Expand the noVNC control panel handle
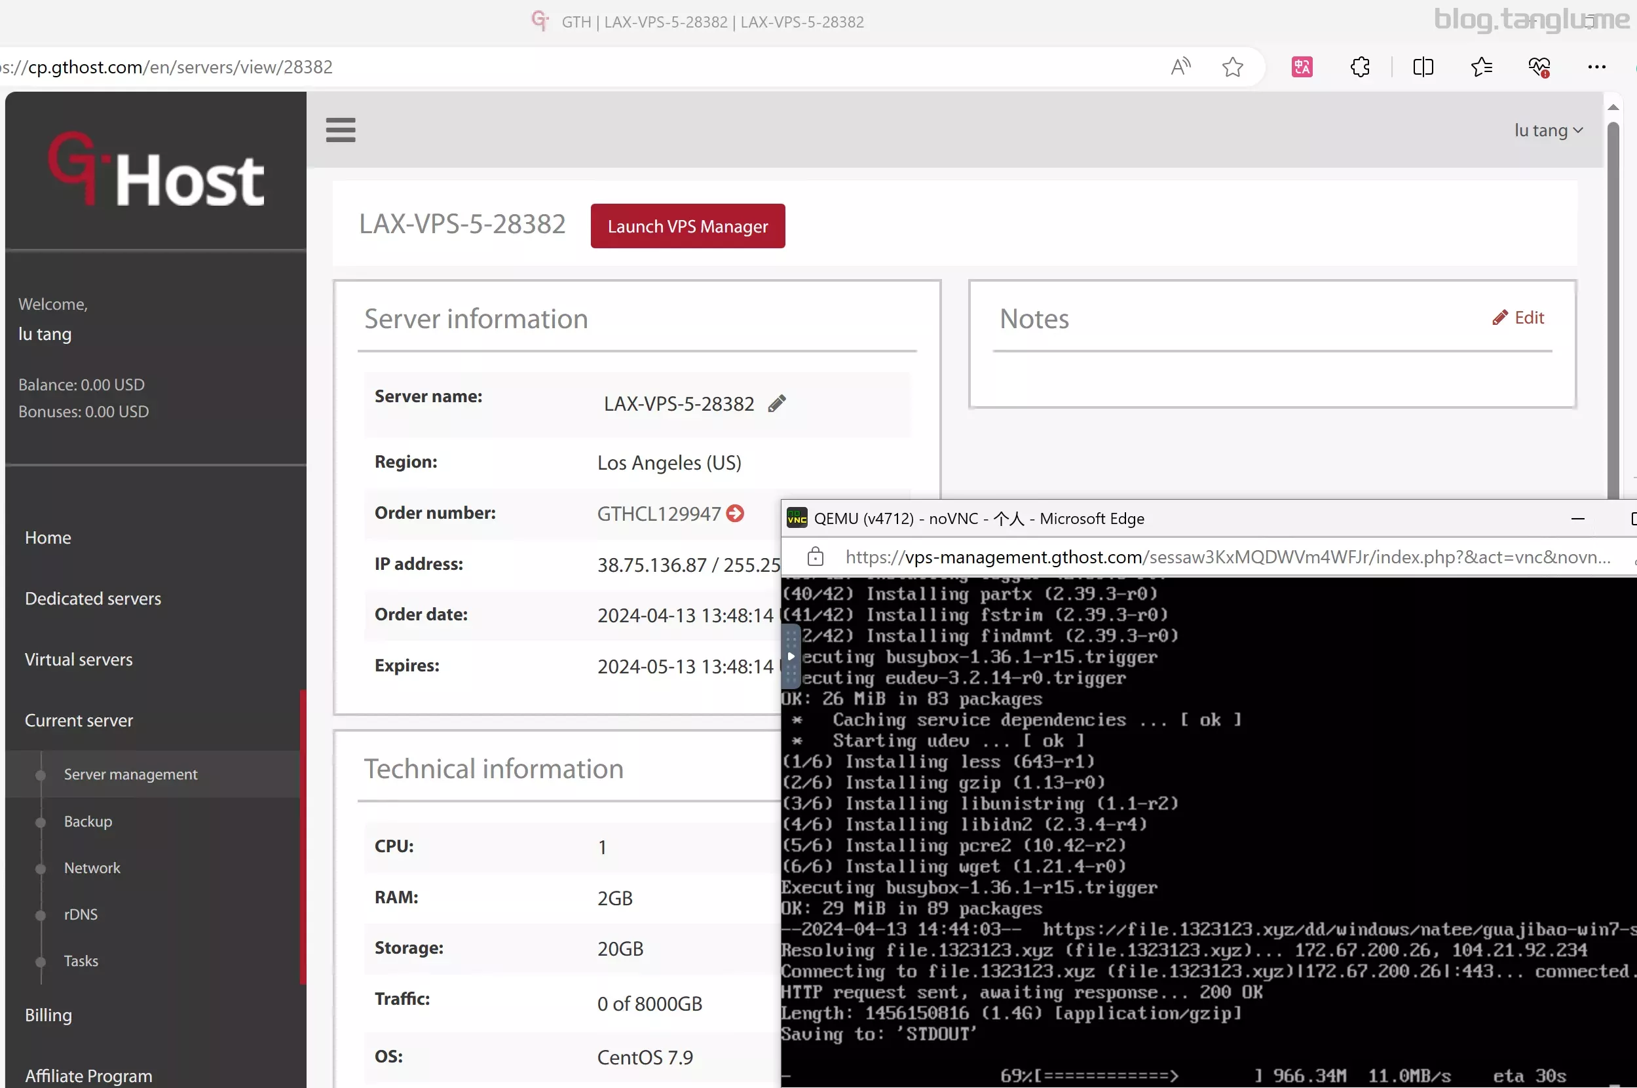Viewport: 1637px width, 1088px height. (x=791, y=656)
